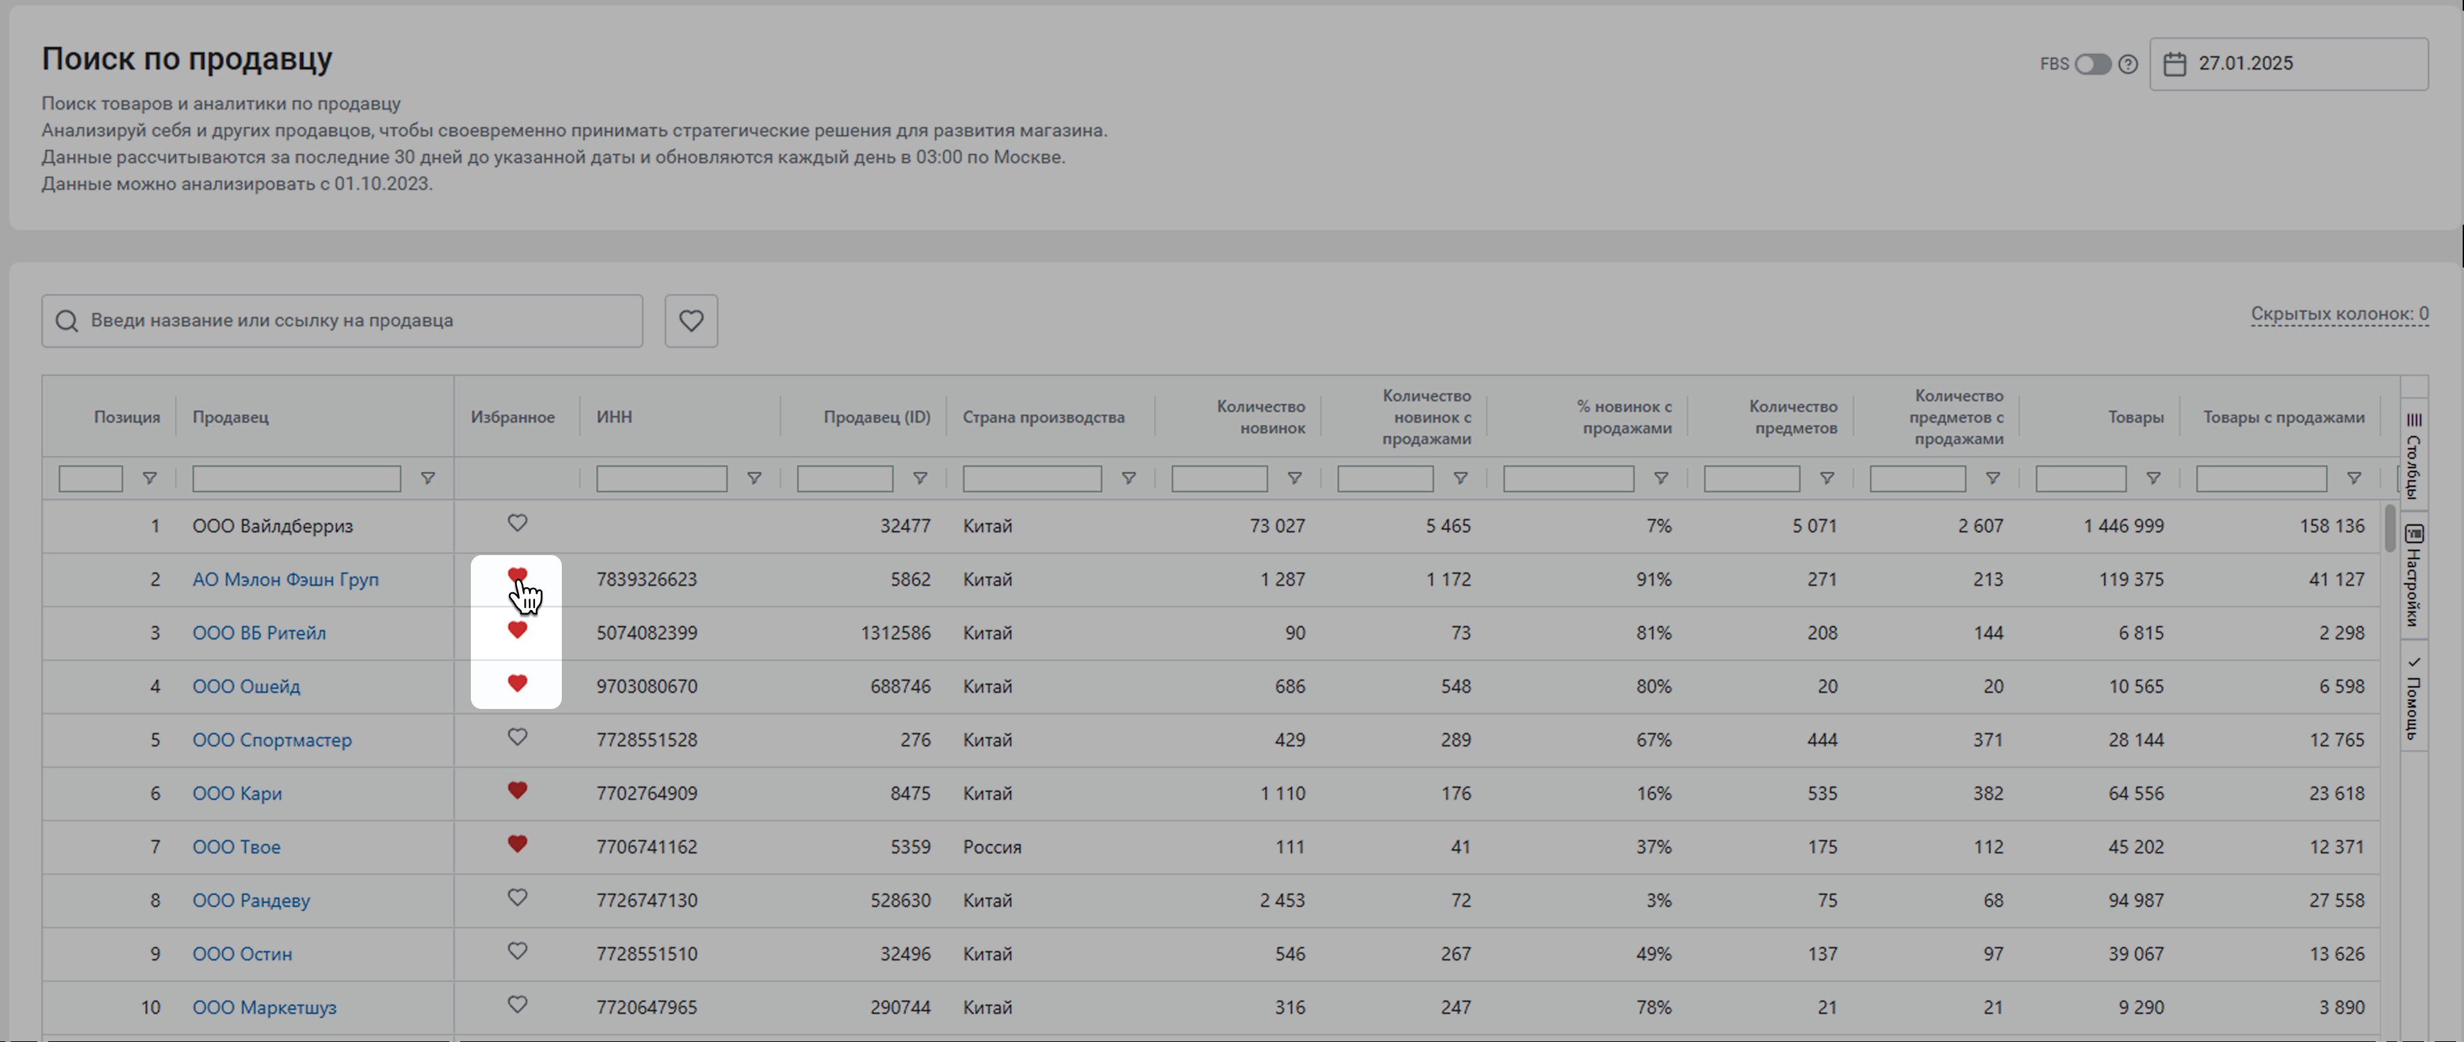Click the ИНН filter input

click(662, 478)
